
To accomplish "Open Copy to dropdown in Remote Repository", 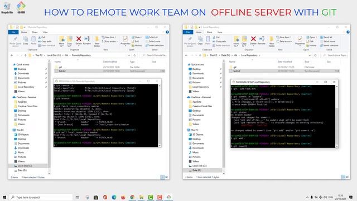I will point(69,41).
